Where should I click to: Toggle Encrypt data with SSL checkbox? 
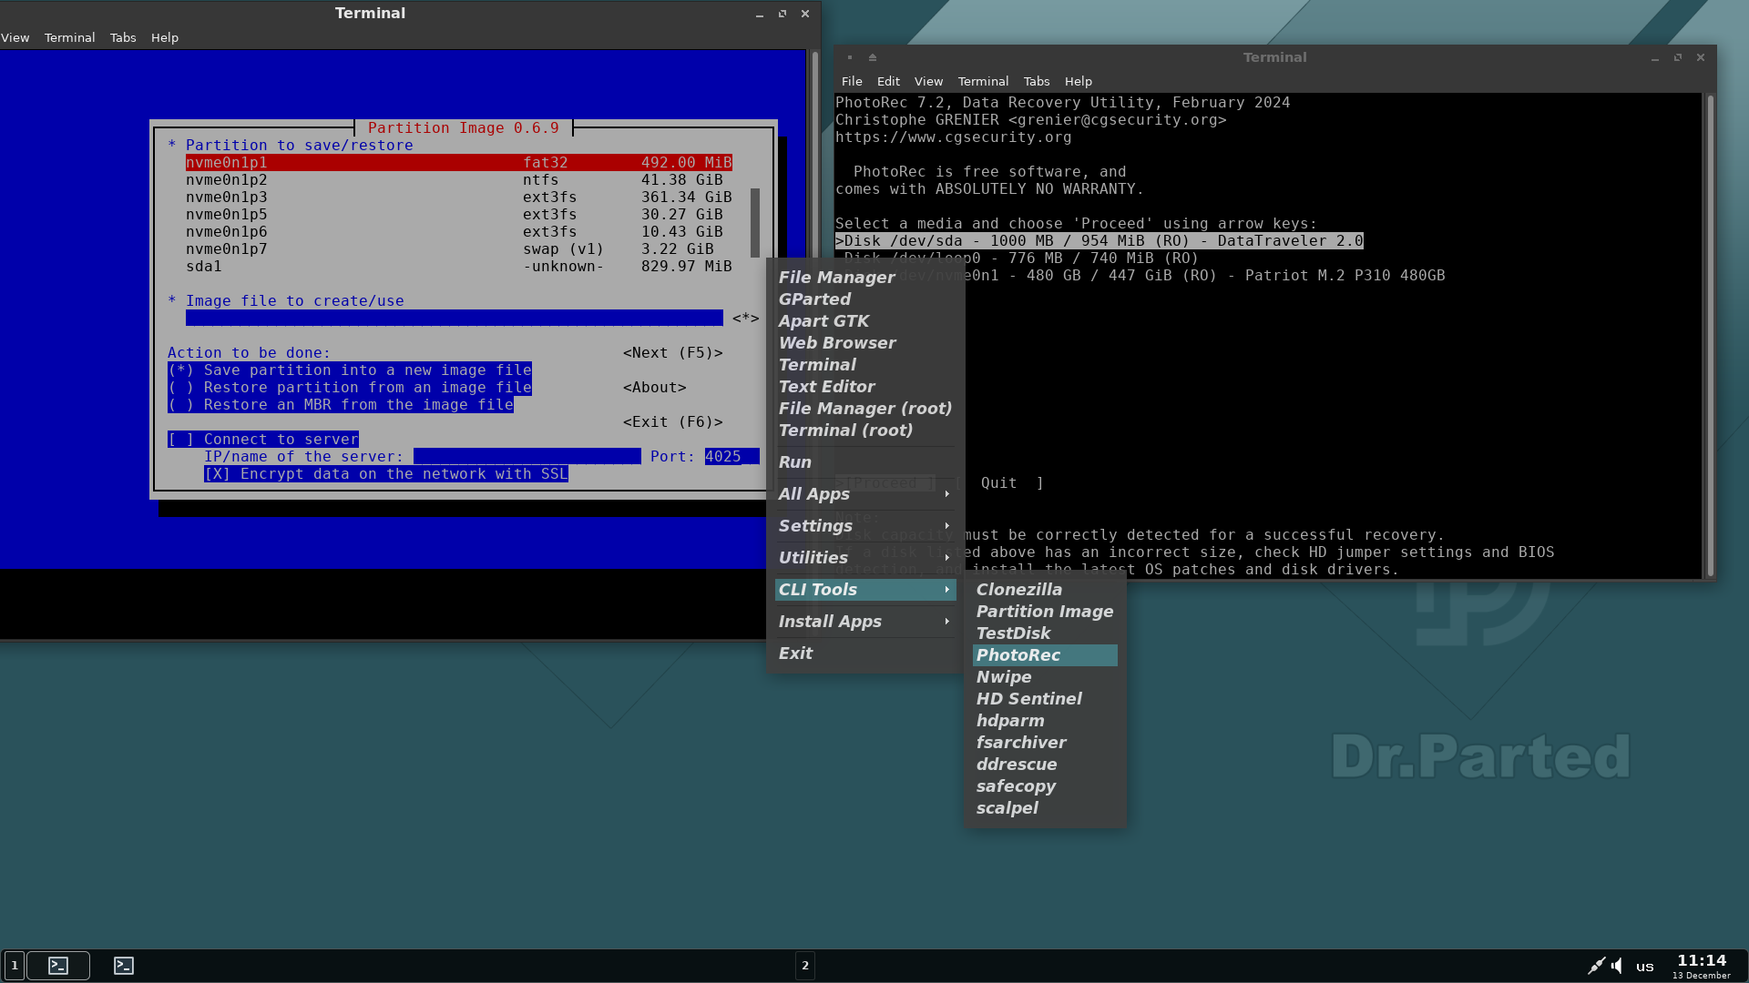(217, 474)
